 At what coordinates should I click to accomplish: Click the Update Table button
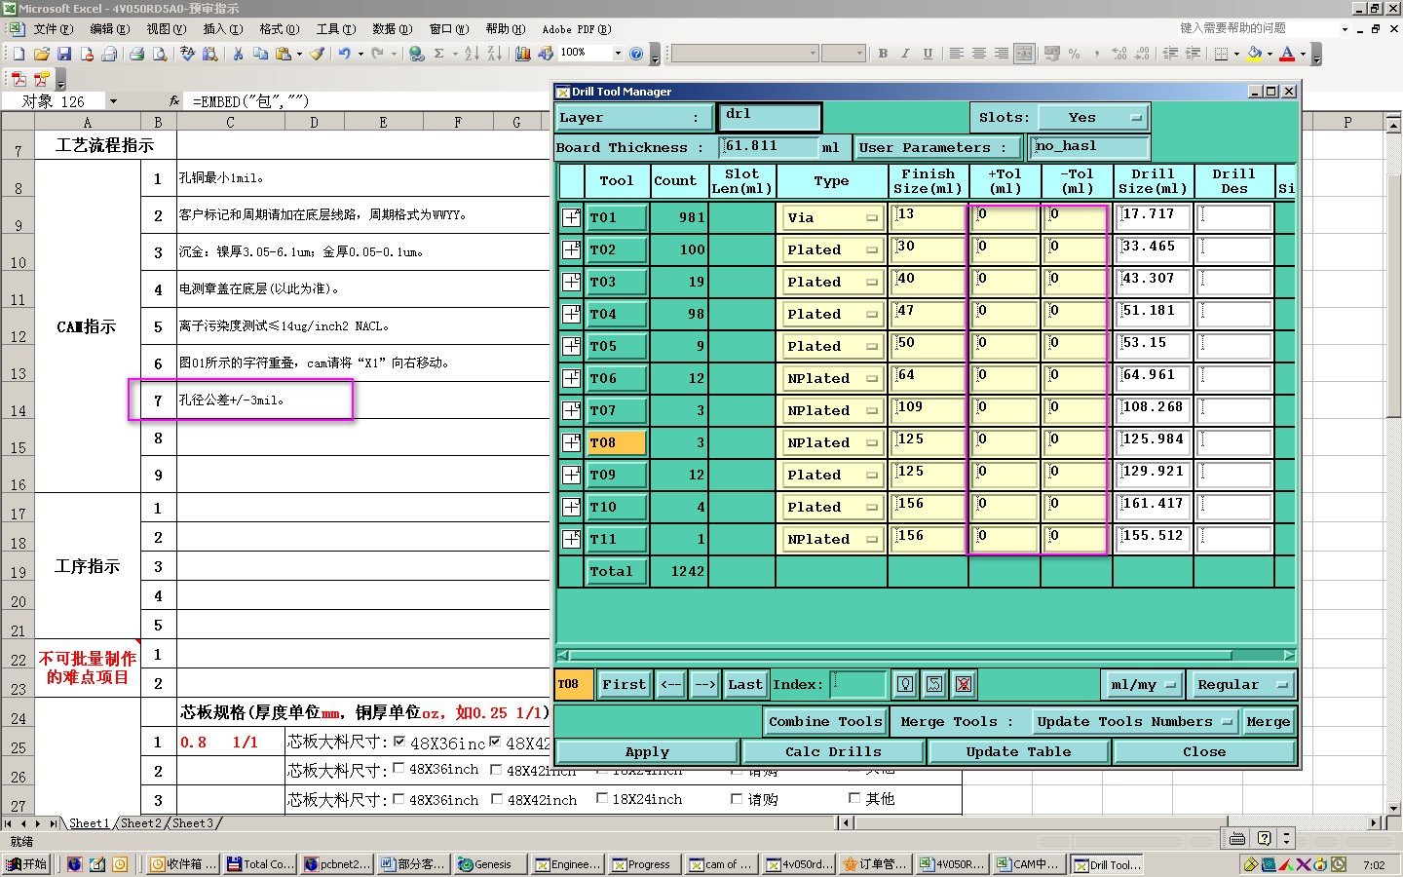[1018, 751]
